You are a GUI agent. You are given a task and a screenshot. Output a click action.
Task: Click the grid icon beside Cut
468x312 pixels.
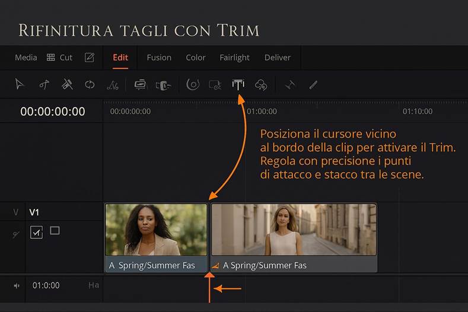(x=51, y=58)
